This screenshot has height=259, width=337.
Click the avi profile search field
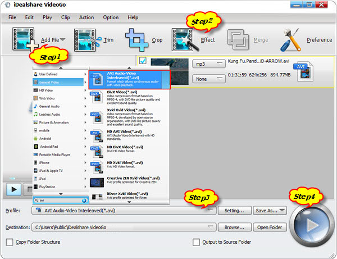[x=60, y=201]
